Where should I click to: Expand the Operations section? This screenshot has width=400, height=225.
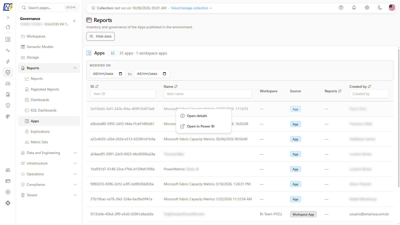click(x=49, y=174)
